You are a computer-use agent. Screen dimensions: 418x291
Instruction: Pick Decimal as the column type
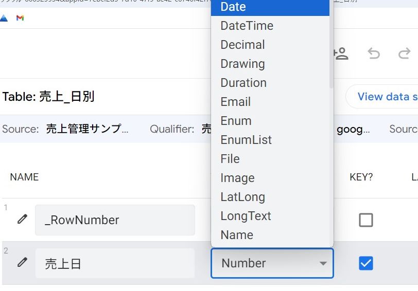point(242,45)
